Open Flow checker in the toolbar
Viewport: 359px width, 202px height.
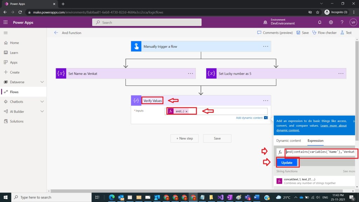[x=324, y=33]
